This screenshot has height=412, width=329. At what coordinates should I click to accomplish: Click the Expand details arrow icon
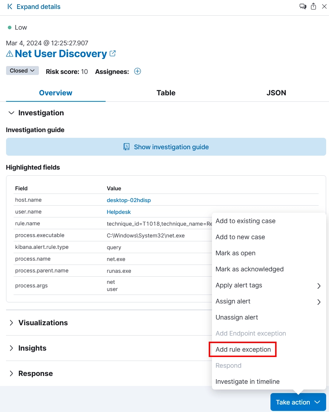pyautogui.click(x=10, y=6)
